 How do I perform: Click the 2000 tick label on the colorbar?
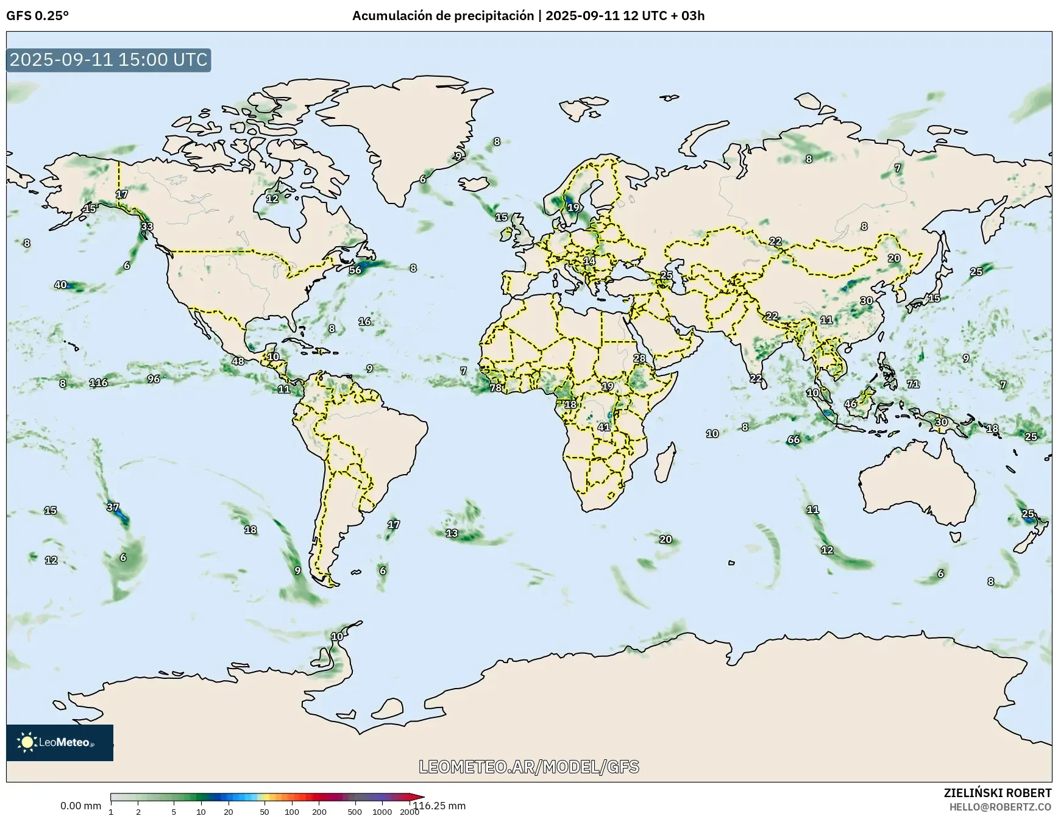(409, 812)
